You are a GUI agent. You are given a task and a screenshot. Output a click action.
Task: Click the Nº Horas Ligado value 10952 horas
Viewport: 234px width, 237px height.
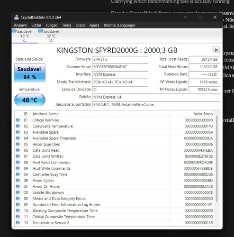click(x=204, y=90)
